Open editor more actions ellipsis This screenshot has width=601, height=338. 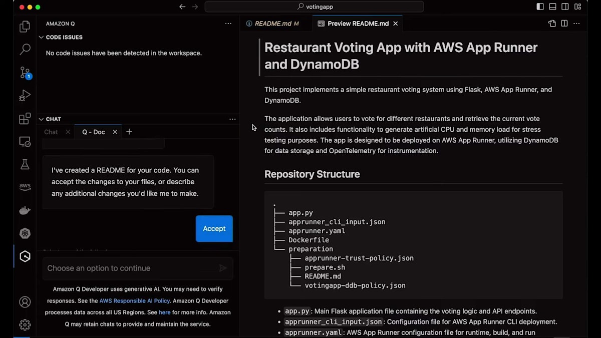(x=577, y=24)
